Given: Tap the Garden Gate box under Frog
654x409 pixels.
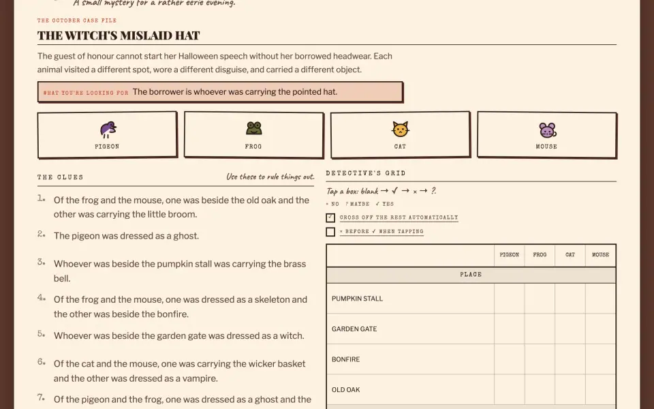Looking at the screenshot, I should click(x=540, y=329).
